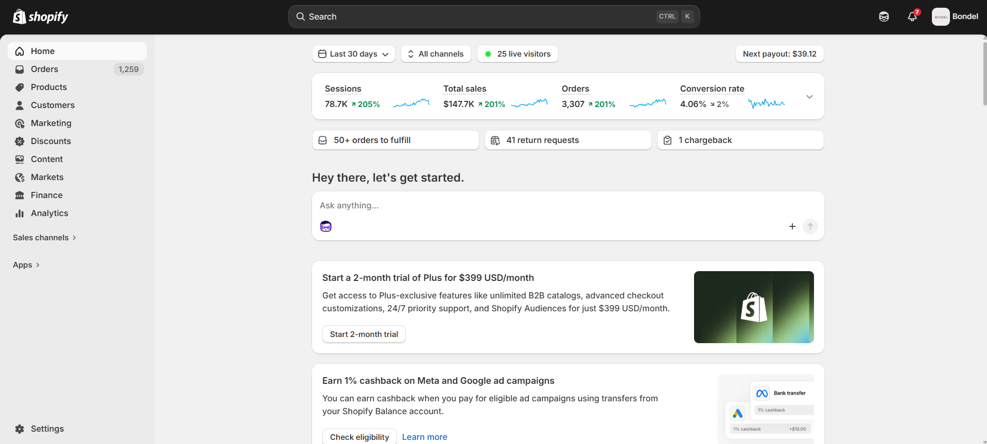Click the Total sales metric label
Viewport: 987px width, 444px height.
(x=465, y=89)
